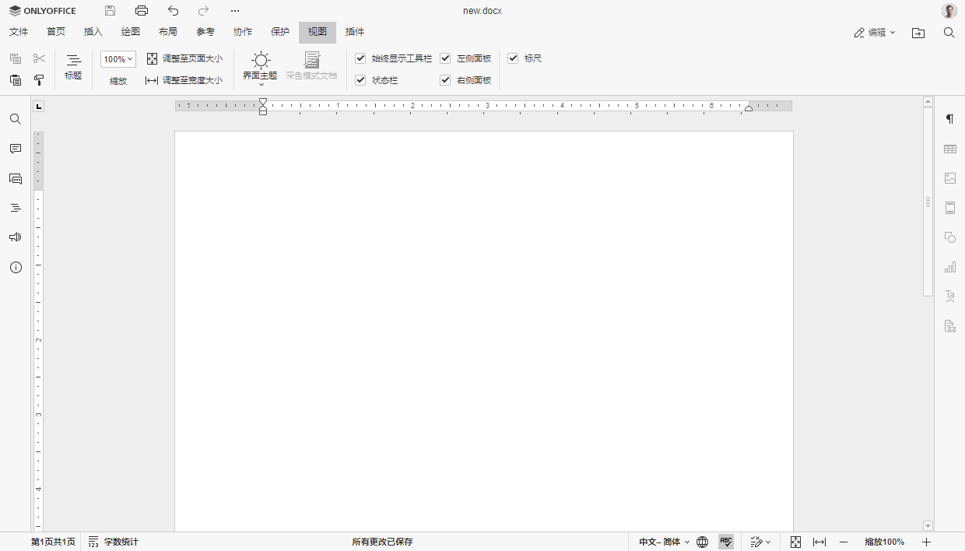Open the Headings navigation panel in sidebar
This screenshot has height=551, width=965.
[16, 208]
